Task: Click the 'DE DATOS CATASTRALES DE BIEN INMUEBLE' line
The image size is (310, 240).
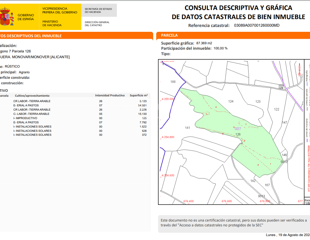Action: coord(238,17)
